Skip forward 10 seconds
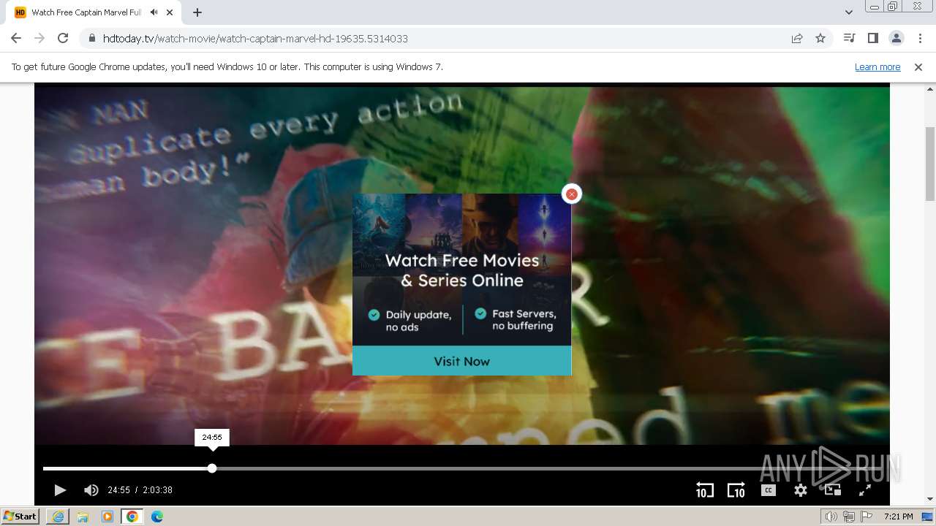 tap(736, 490)
